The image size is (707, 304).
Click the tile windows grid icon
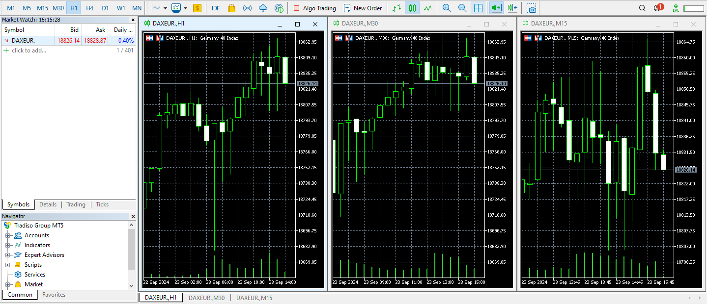click(478, 8)
